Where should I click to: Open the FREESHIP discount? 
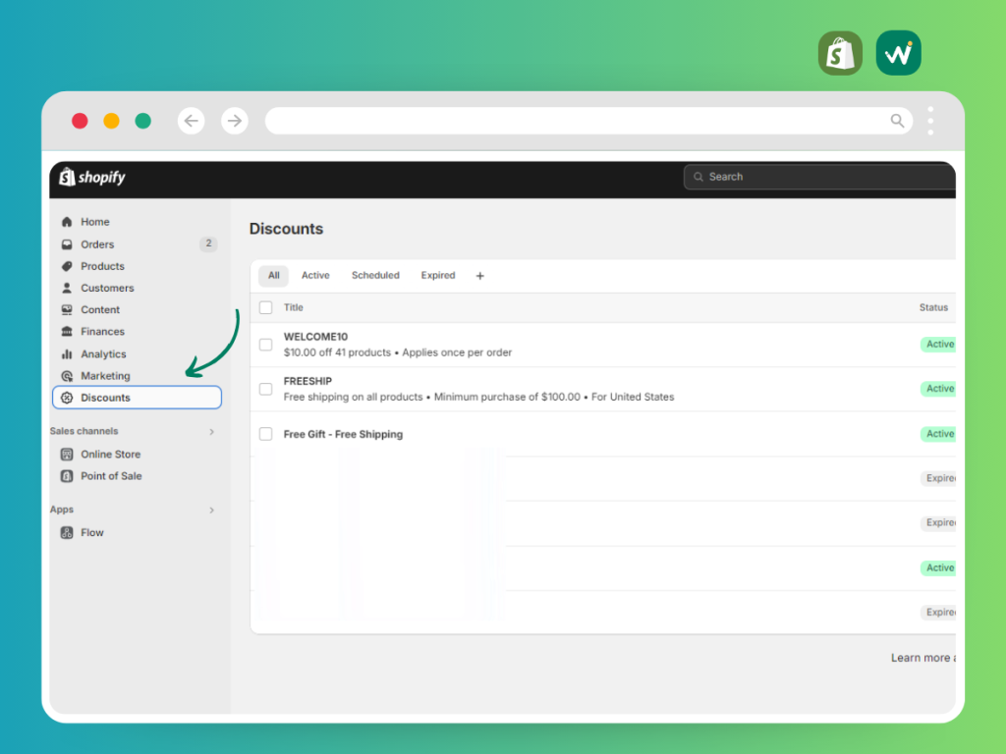point(307,381)
